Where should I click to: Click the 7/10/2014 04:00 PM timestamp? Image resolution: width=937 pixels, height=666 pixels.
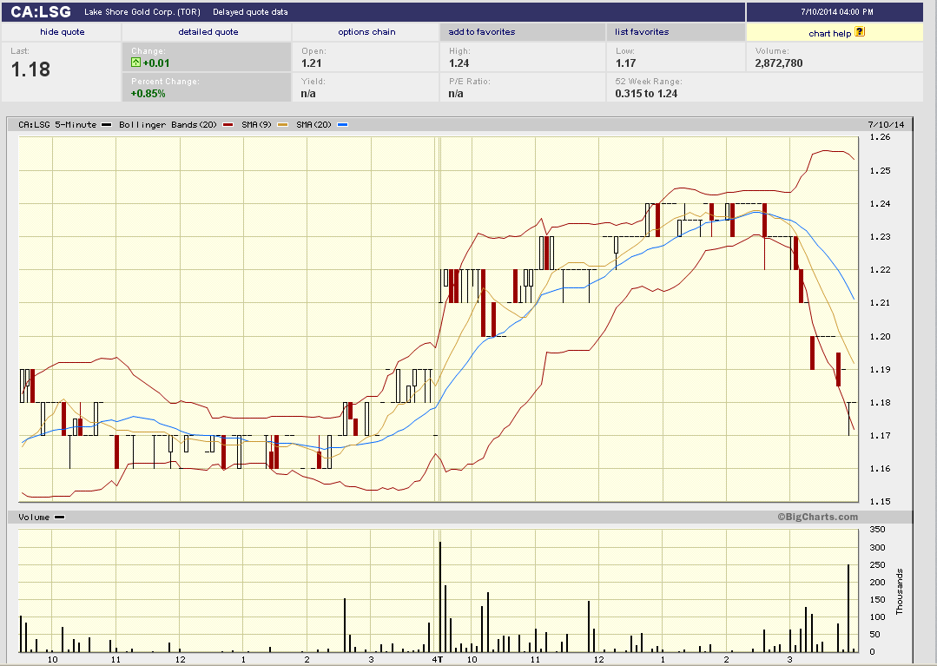pos(836,12)
